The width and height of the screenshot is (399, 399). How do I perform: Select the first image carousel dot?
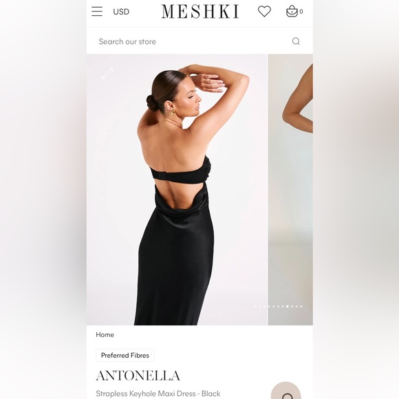tap(255, 306)
